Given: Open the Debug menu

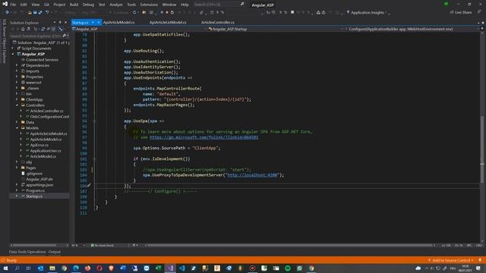Looking at the screenshot, I should [x=88, y=5].
